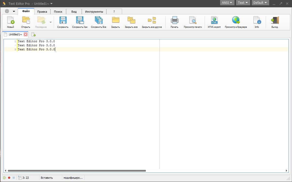Viewport: 292px width, 182px height.
Task: Export to HTML with HTML export
Action: [x=214, y=22]
